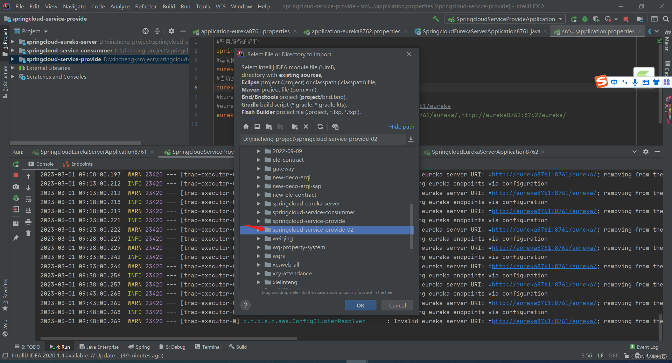Jump to project directory icon in dialog

pyautogui.click(x=269, y=126)
